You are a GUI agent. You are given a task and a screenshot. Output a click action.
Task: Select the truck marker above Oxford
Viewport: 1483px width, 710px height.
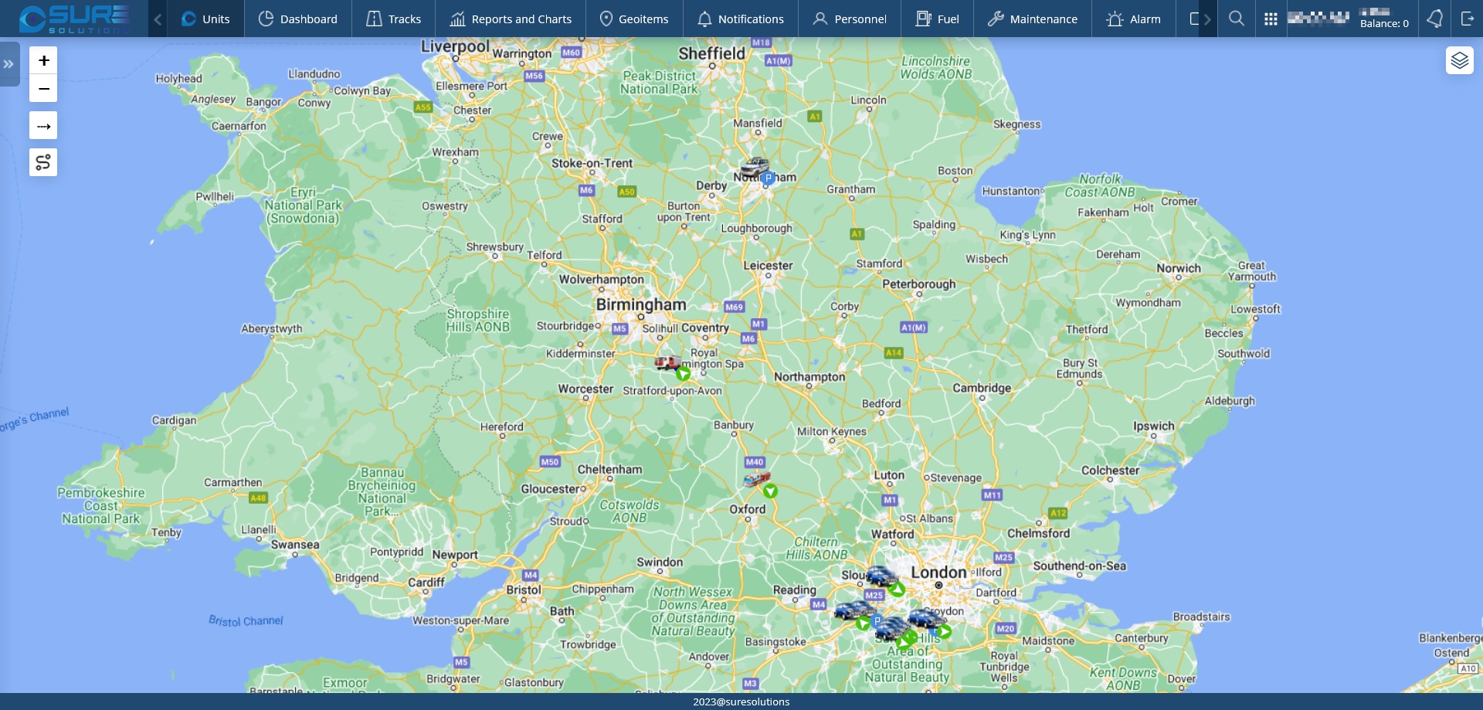click(756, 479)
